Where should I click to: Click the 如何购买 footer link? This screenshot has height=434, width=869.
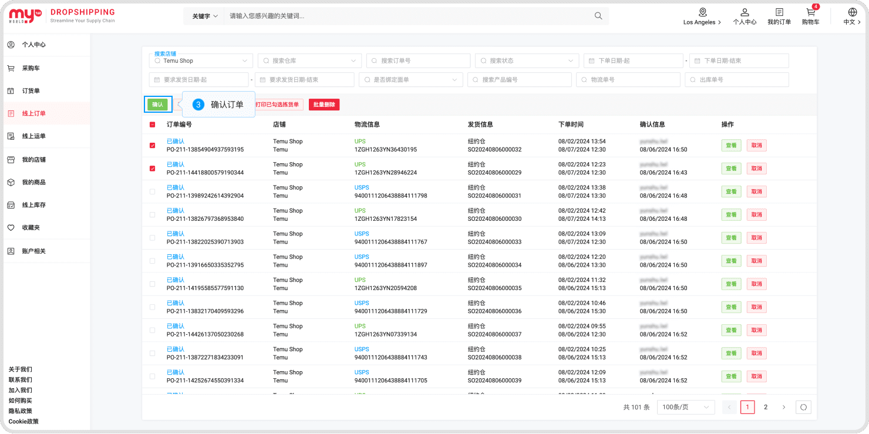coord(21,401)
